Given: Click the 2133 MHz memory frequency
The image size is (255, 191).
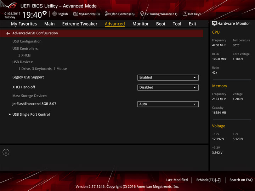Looking at the screenshot, I should (219, 99).
